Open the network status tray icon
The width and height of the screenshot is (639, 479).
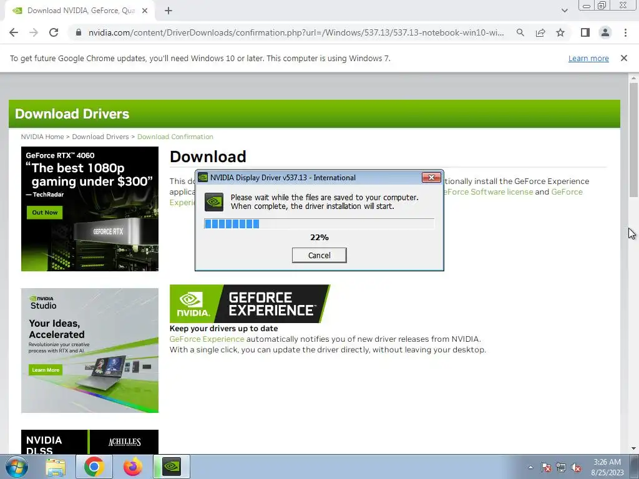[x=561, y=467]
